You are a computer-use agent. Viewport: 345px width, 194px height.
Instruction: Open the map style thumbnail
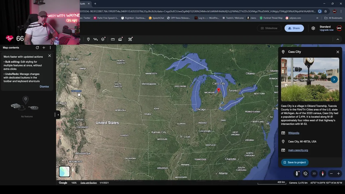coord(64,172)
